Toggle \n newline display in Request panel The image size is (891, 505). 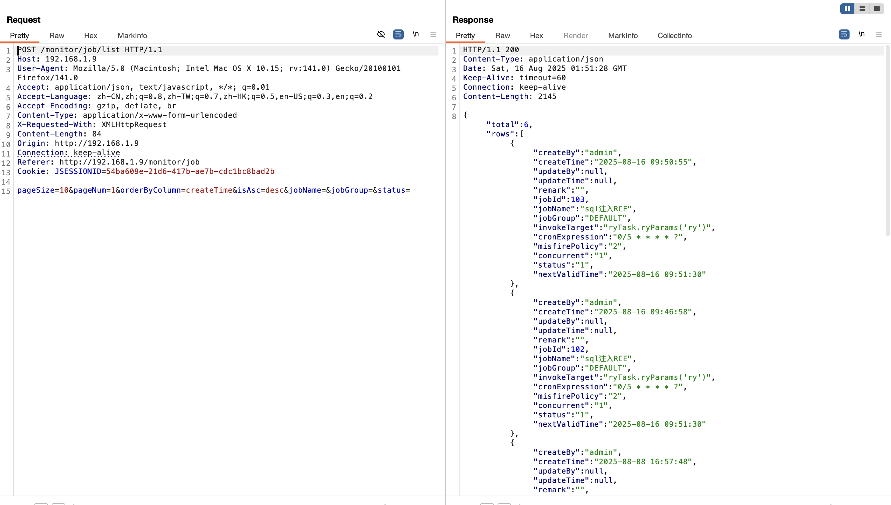[415, 34]
